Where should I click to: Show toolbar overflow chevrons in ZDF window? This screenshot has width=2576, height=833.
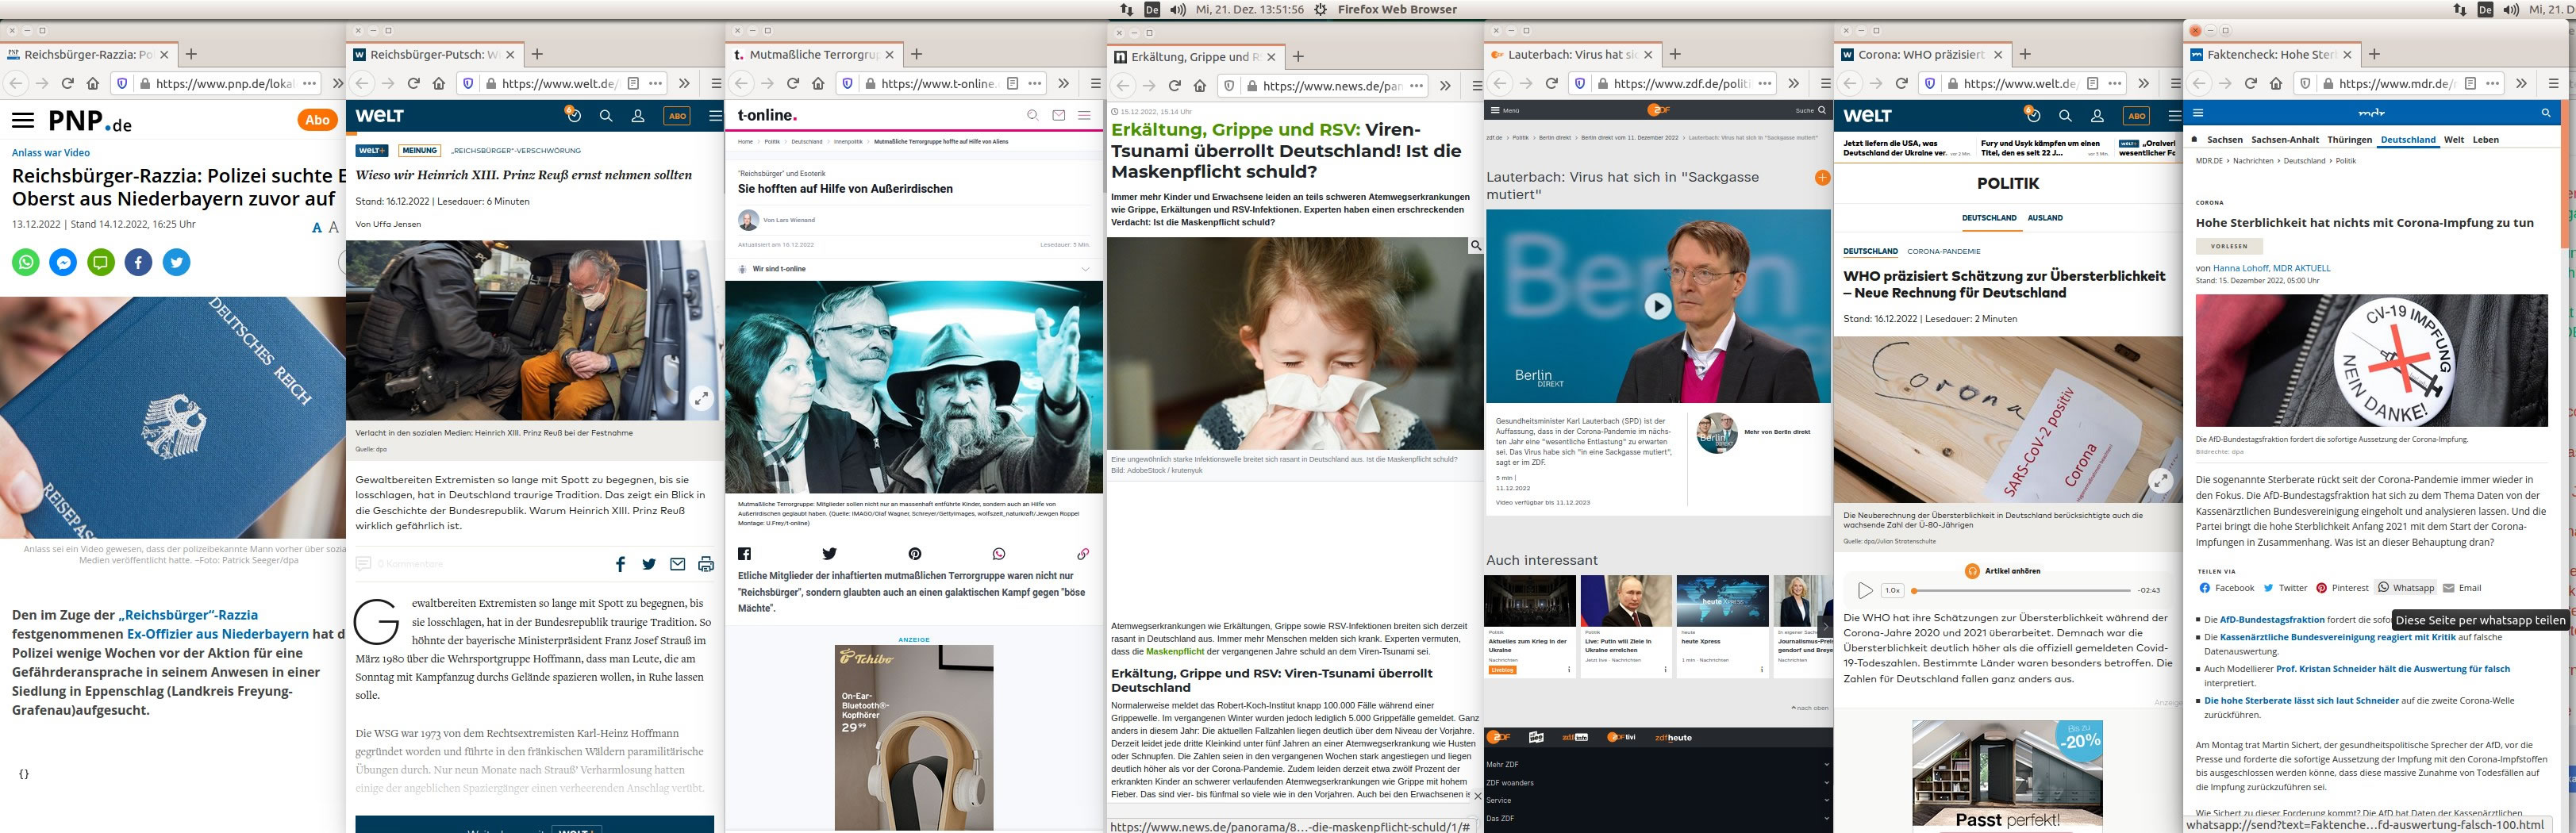coord(1793,83)
